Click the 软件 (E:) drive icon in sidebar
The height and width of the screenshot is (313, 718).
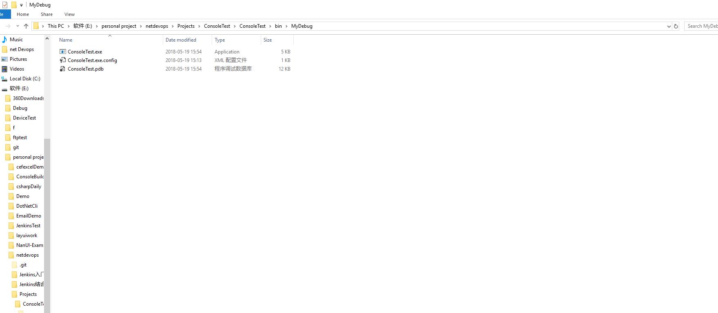click(x=4, y=89)
